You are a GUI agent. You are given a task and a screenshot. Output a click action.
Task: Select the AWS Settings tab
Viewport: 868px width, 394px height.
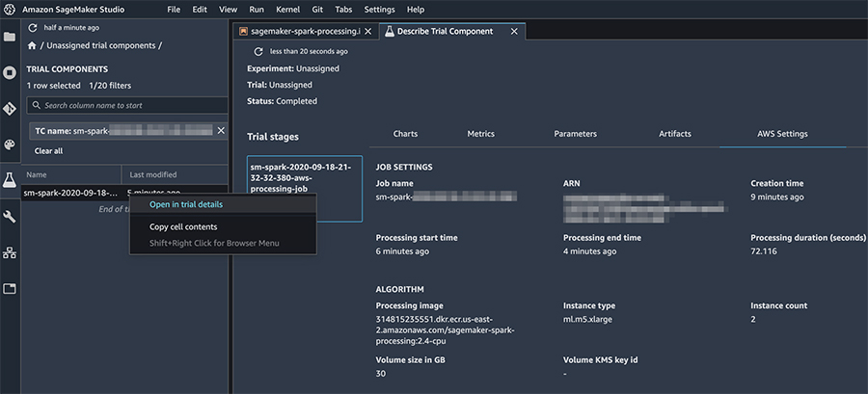pos(782,134)
